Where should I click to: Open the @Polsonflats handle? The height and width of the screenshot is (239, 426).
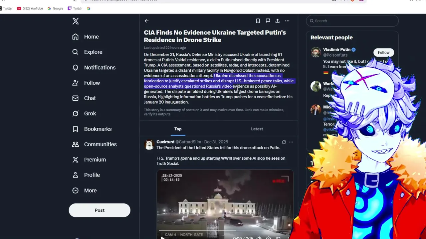tap(335, 55)
